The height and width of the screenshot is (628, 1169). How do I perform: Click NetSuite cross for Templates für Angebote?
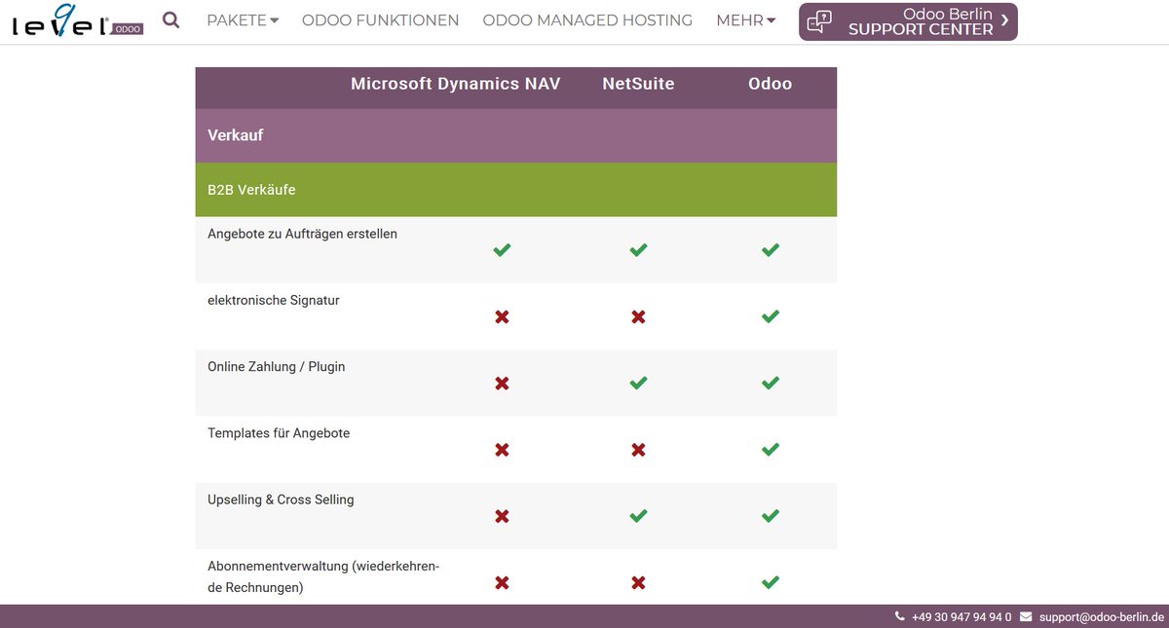[638, 449]
